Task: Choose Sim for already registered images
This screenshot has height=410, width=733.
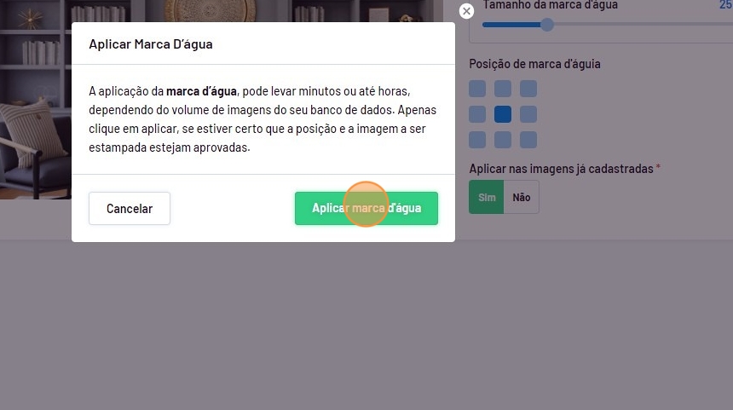Action: pyautogui.click(x=486, y=197)
